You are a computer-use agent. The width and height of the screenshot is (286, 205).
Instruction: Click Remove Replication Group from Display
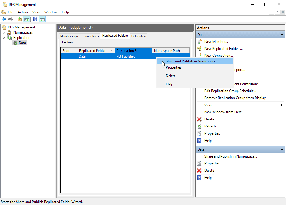235,98
